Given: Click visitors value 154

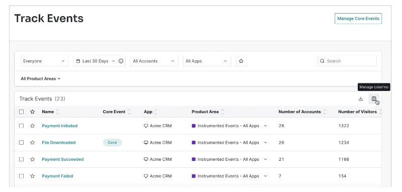Looking at the screenshot, I should pyautogui.click(x=342, y=176).
